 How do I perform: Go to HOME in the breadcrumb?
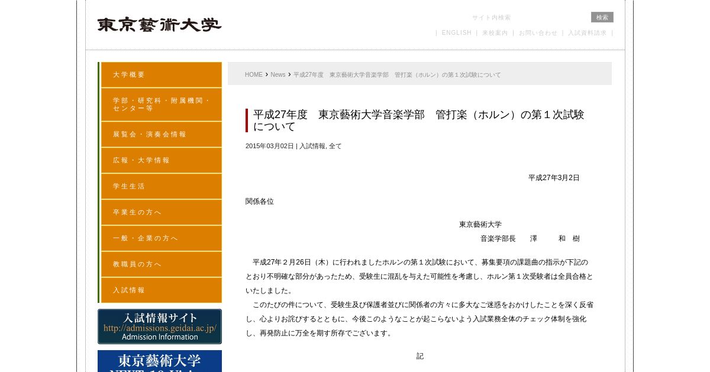[254, 75]
